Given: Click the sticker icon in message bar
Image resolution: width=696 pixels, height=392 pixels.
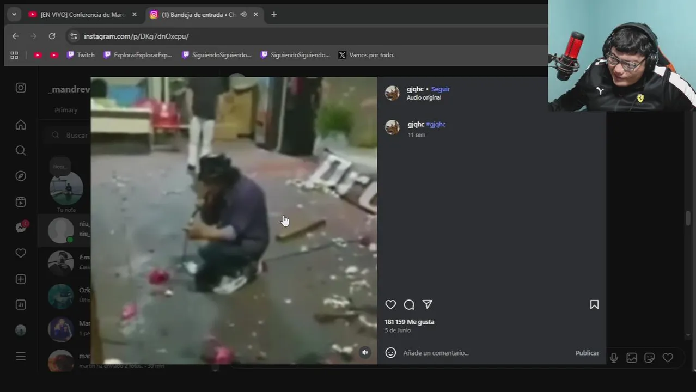Looking at the screenshot, I should [650, 358].
